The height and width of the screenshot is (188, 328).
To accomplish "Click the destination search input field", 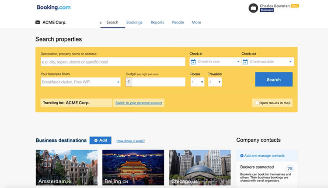I will (113, 62).
